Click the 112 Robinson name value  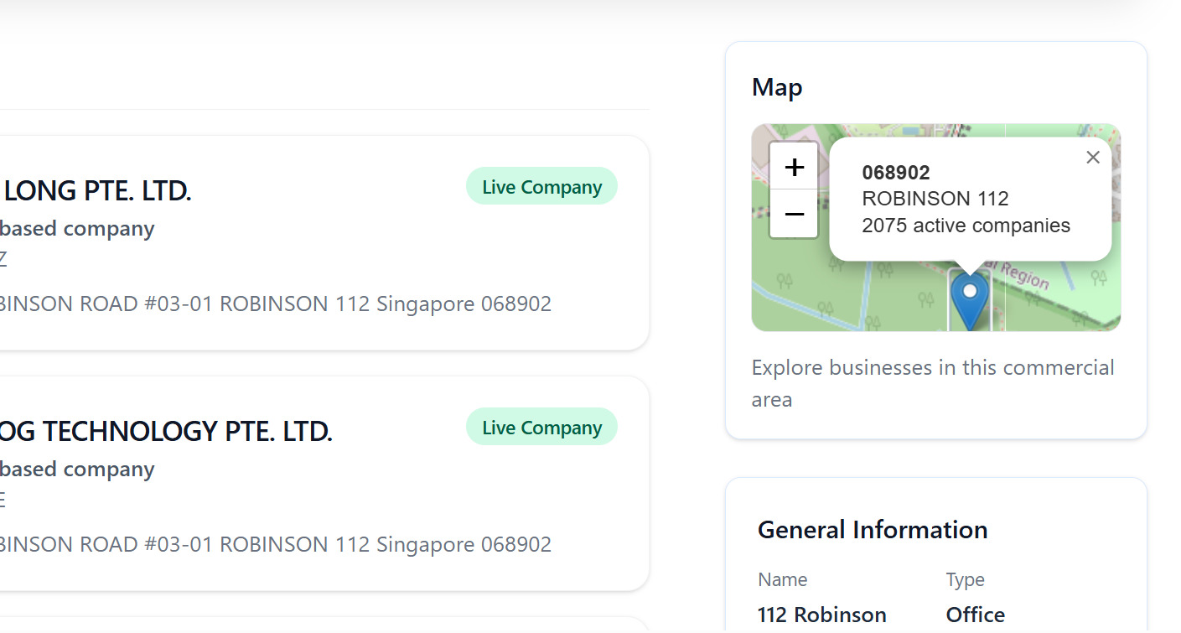[x=821, y=615]
